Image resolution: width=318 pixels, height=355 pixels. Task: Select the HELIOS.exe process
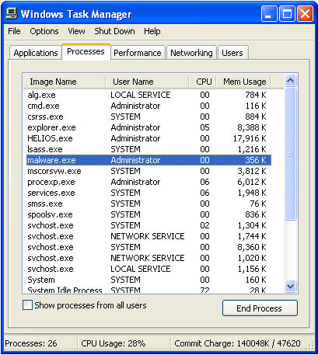(149, 138)
